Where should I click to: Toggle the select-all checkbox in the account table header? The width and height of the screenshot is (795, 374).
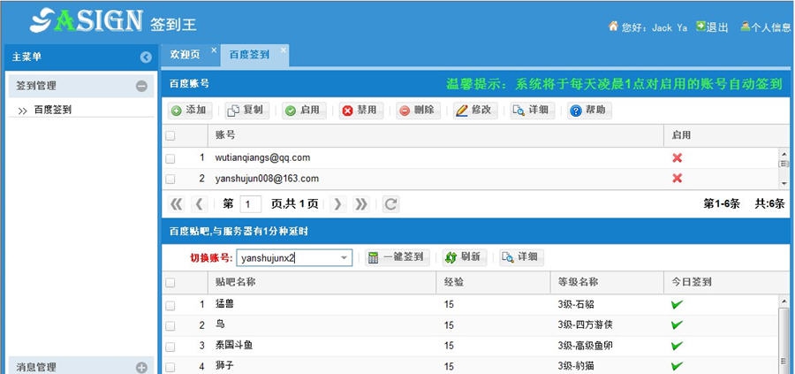pyautogui.click(x=170, y=135)
